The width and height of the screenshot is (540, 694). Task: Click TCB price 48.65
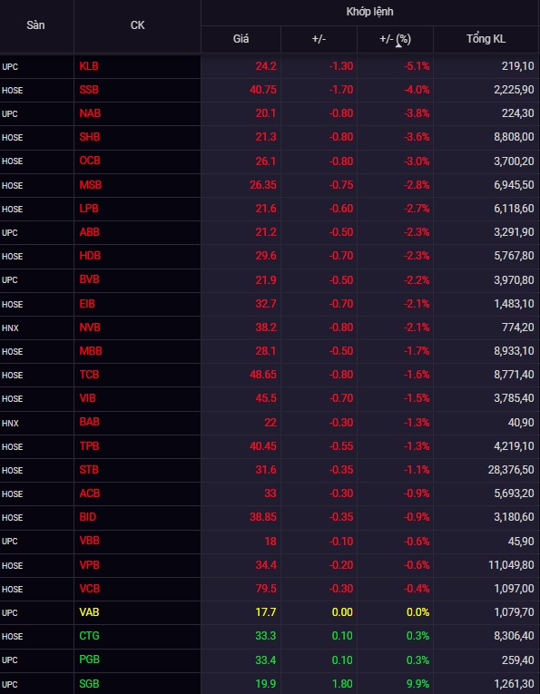(x=263, y=375)
